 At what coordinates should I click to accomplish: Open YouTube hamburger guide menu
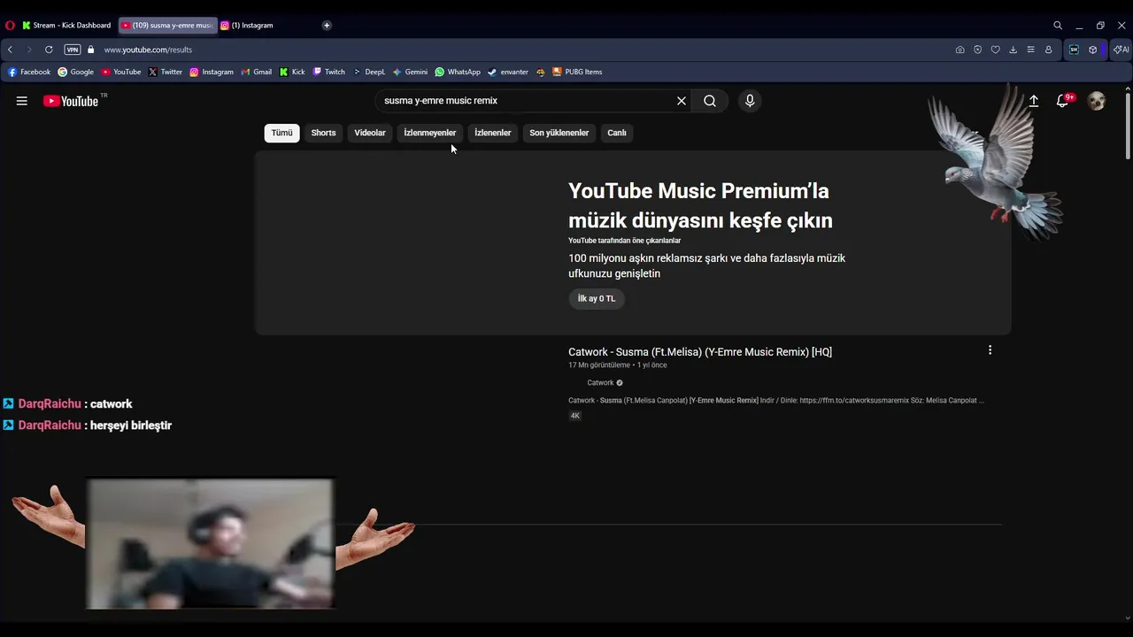[x=21, y=101]
